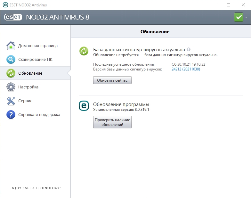251x198 pixels.
Task: Open Справка и поддержка section
Action: tap(35, 115)
